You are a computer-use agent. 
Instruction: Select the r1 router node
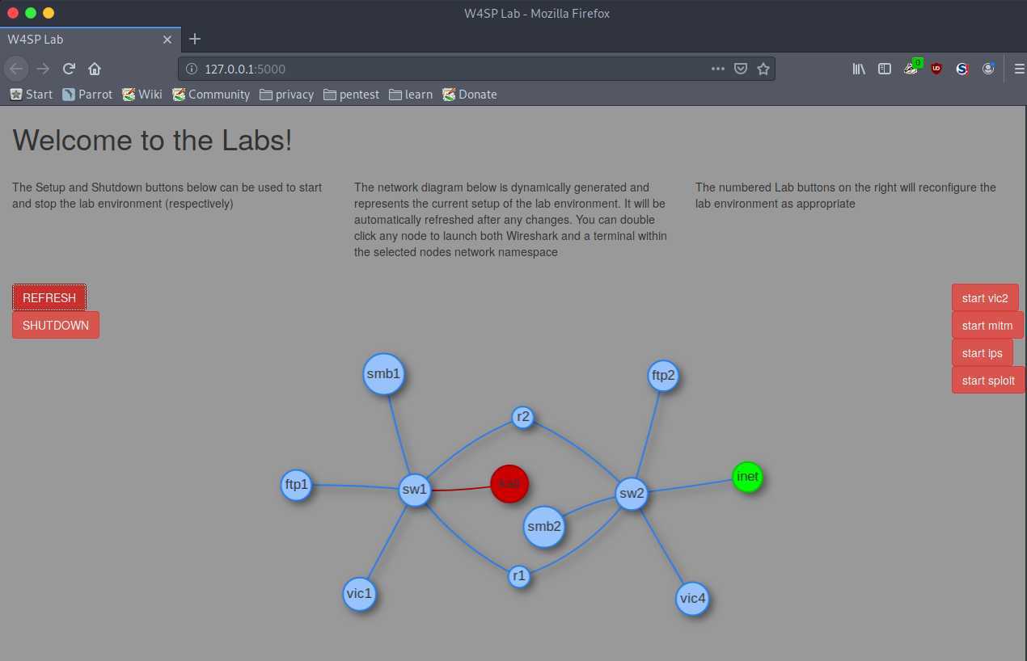519,576
